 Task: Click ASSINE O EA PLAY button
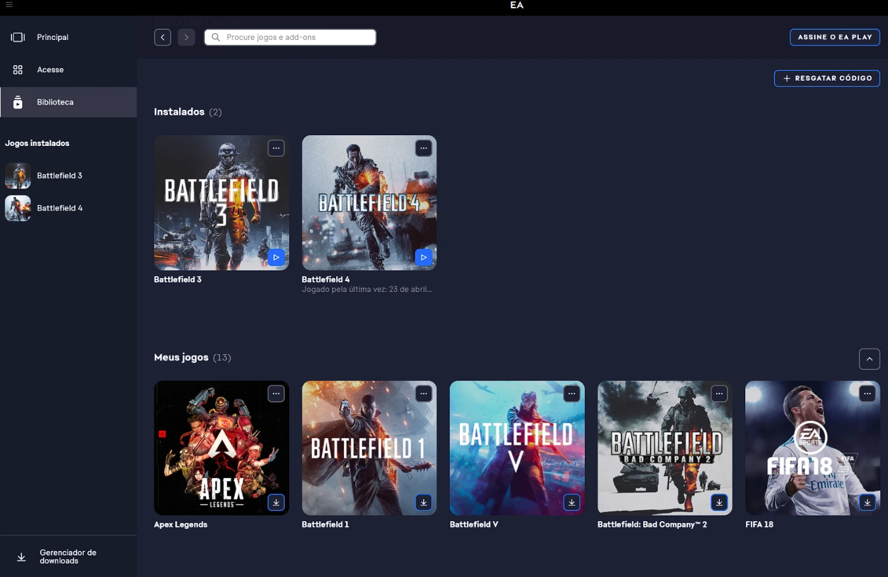[835, 37]
